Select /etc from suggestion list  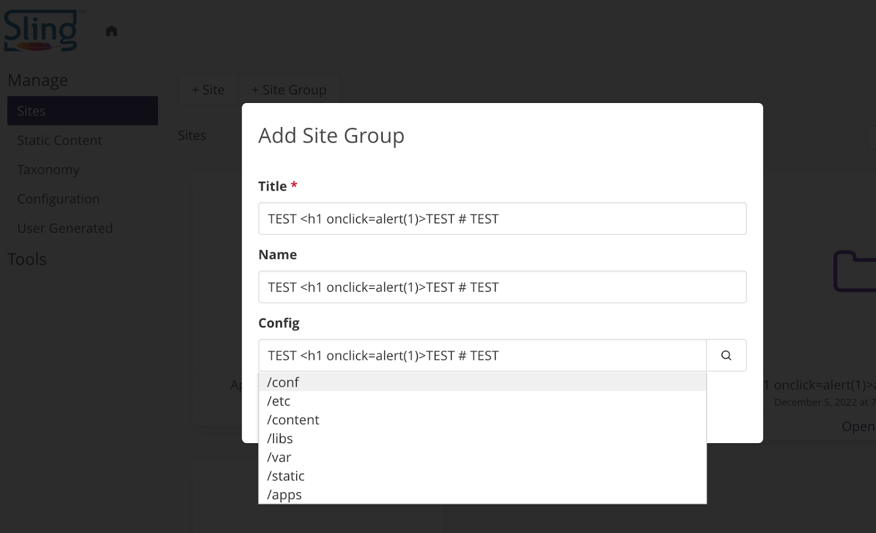482,401
